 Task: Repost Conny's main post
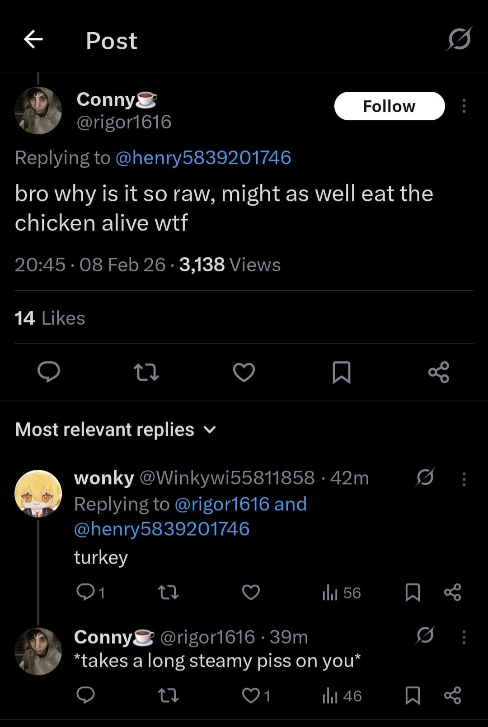click(x=146, y=372)
